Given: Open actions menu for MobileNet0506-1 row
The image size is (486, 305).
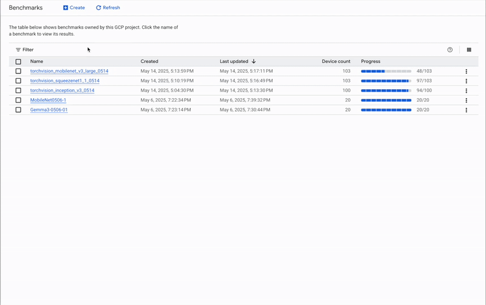Looking at the screenshot, I should (467, 101).
